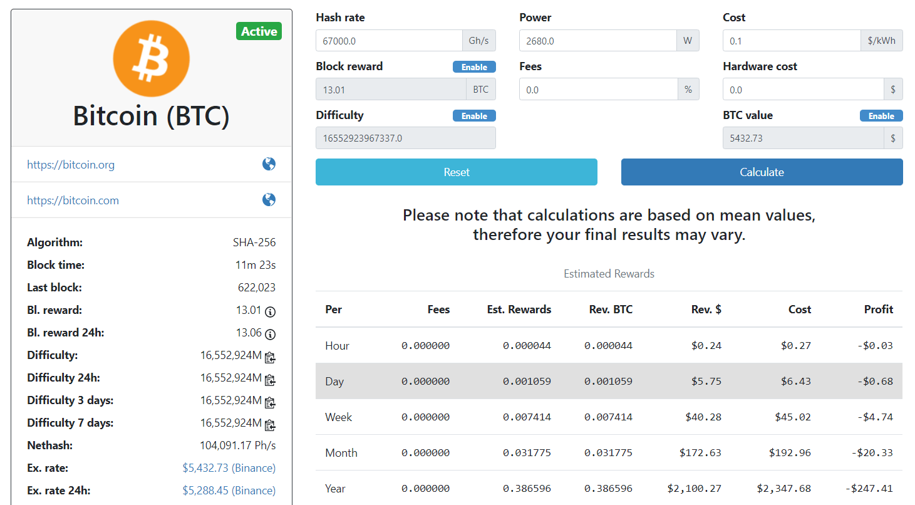Copy the Difficulty value with clipboard icon
Viewport: 915px width, 505px height.
[270, 357]
